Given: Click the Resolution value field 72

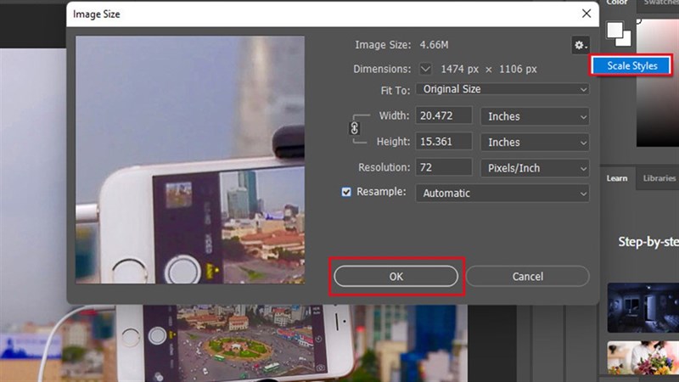Looking at the screenshot, I should tap(444, 167).
